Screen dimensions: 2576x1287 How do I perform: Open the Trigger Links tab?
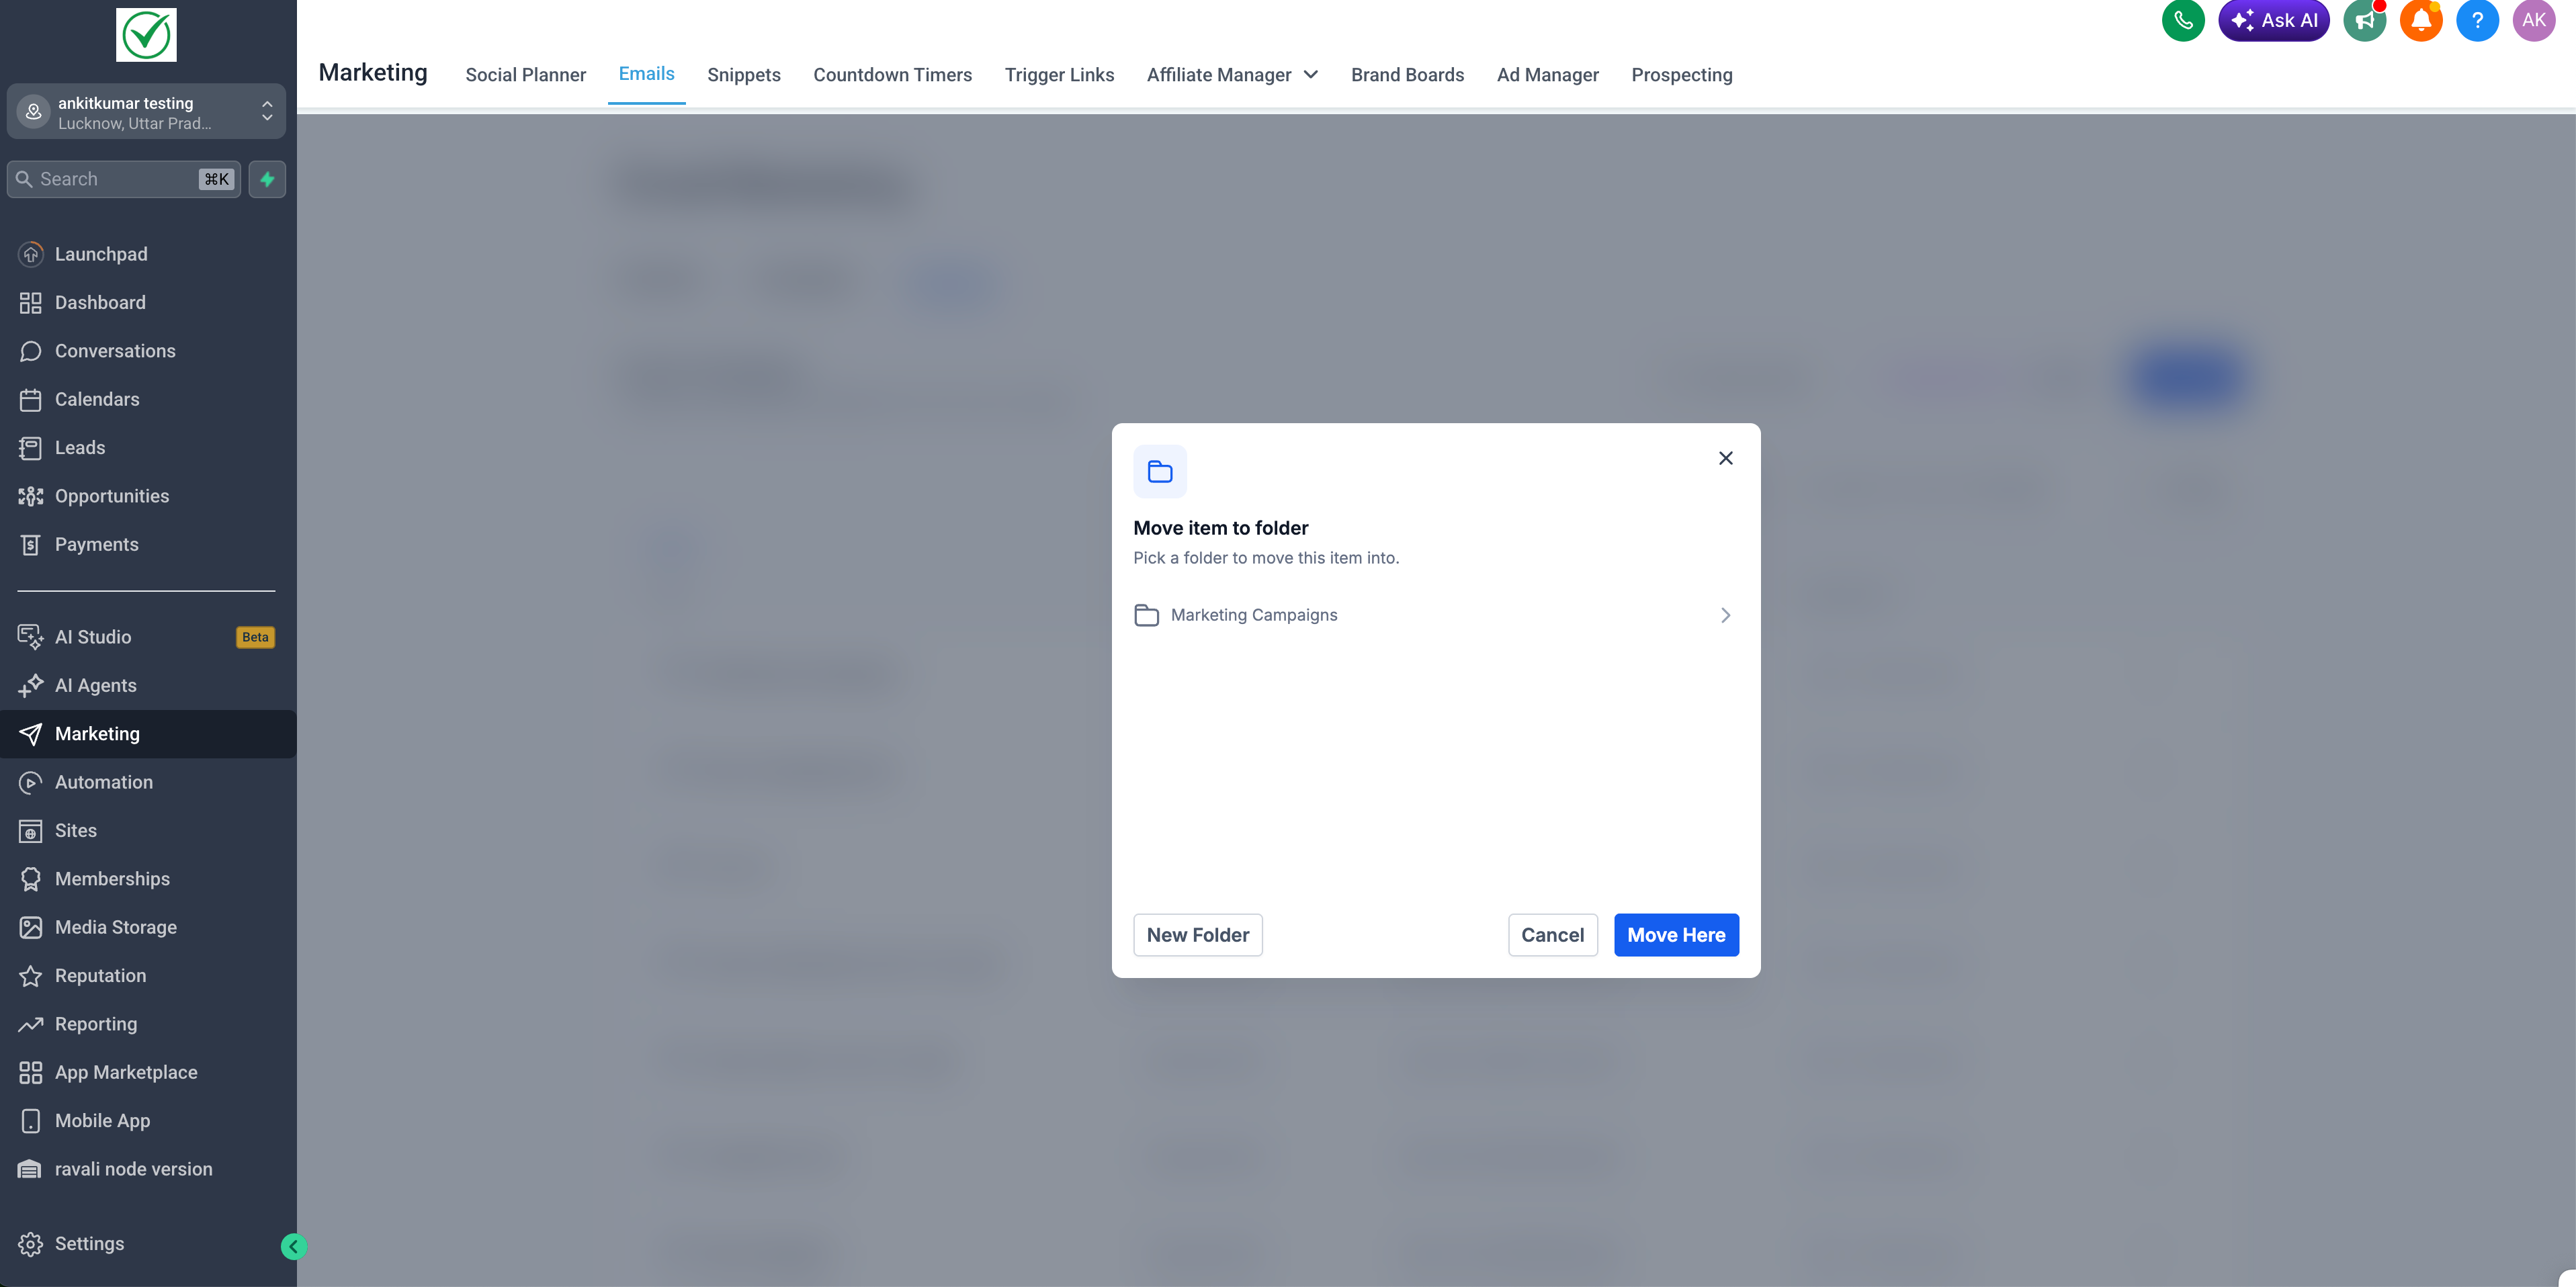[x=1059, y=75]
